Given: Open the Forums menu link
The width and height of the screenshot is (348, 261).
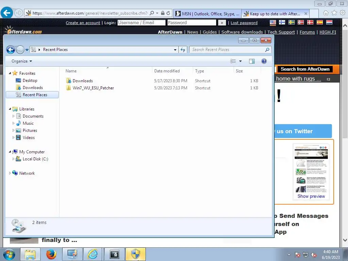Looking at the screenshot, I should click(x=307, y=32).
